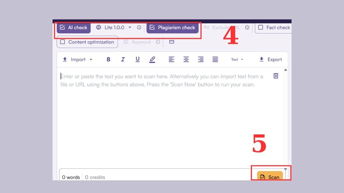Viewport: 344px width, 193px height.
Task: Toggle bold text formatting
Action: click(108, 60)
